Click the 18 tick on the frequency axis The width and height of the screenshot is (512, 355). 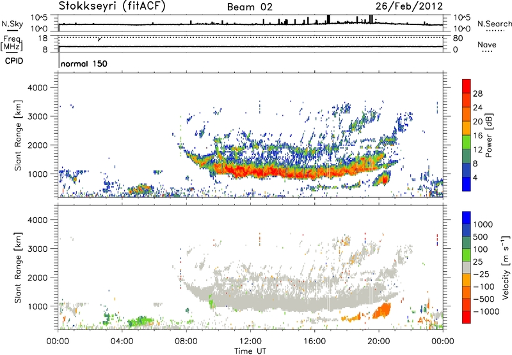point(43,38)
